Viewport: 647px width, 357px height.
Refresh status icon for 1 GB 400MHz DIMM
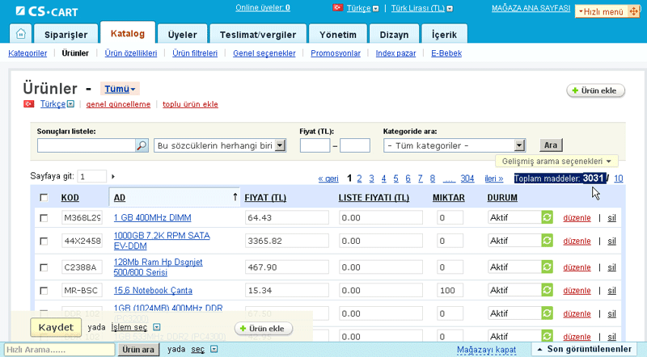pyautogui.click(x=548, y=217)
